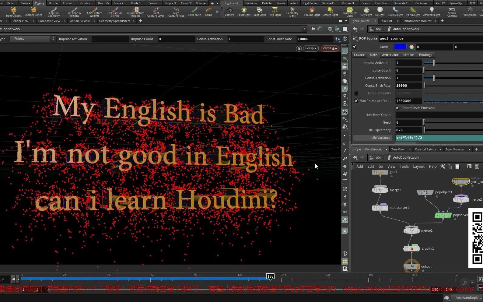Add a Volume Light from the shelf
This screenshot has width=483, height=302.
pos(312,12)
